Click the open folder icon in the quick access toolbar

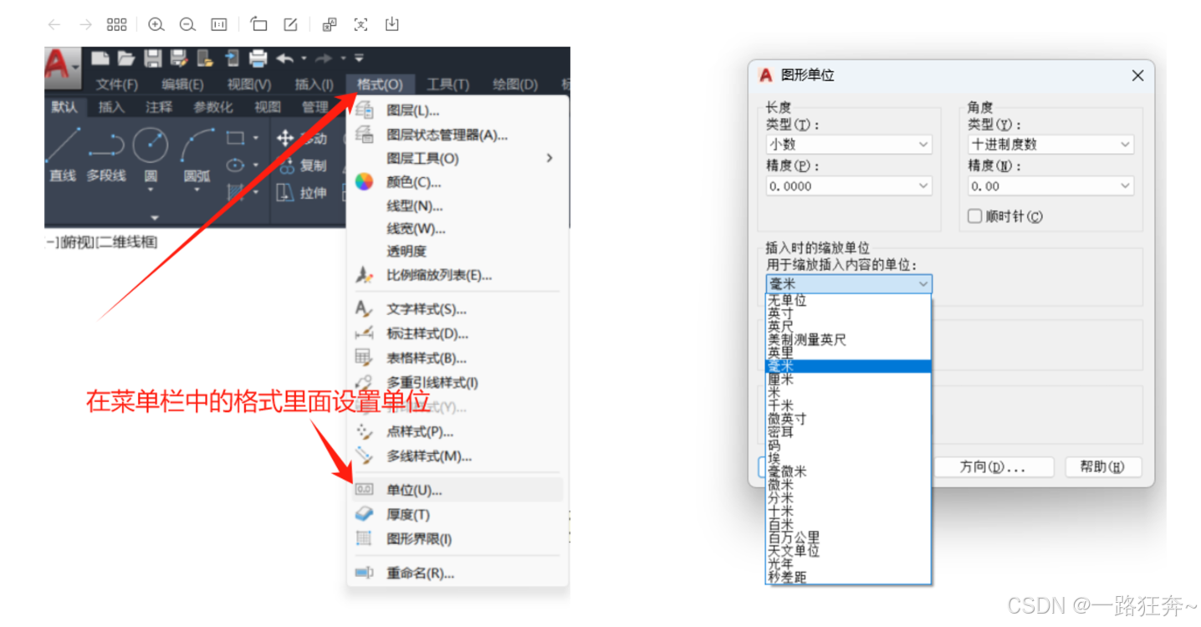126,58
